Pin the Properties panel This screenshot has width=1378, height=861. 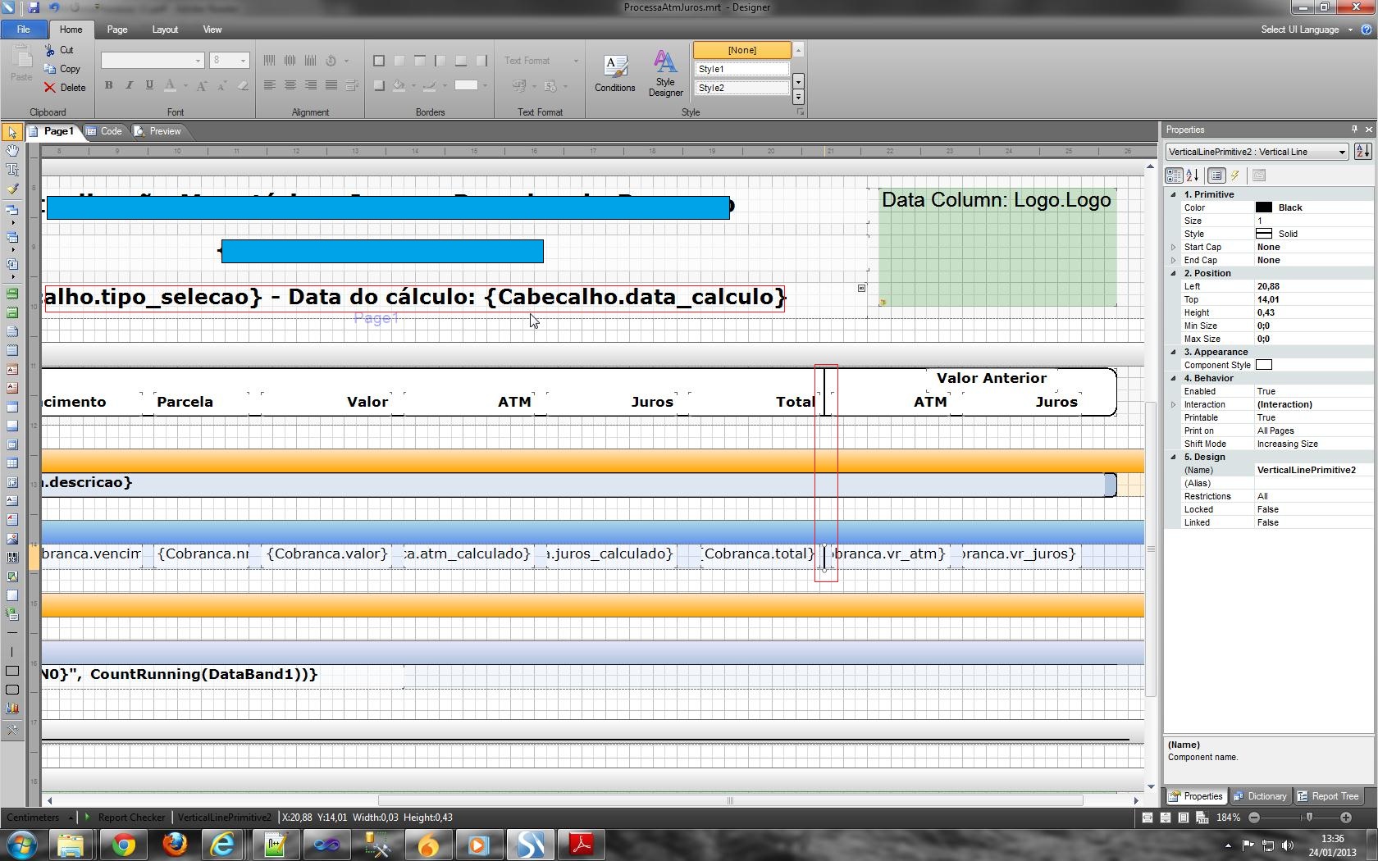[x=1354, y=130]
